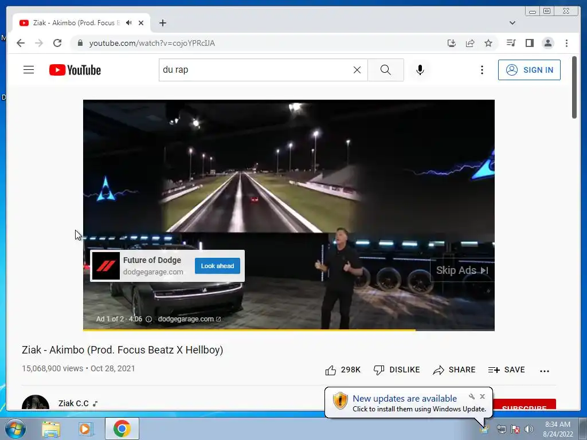Launch Windows Media Player from taskbar
The image size is (587, 440).
tap(85, 429)
